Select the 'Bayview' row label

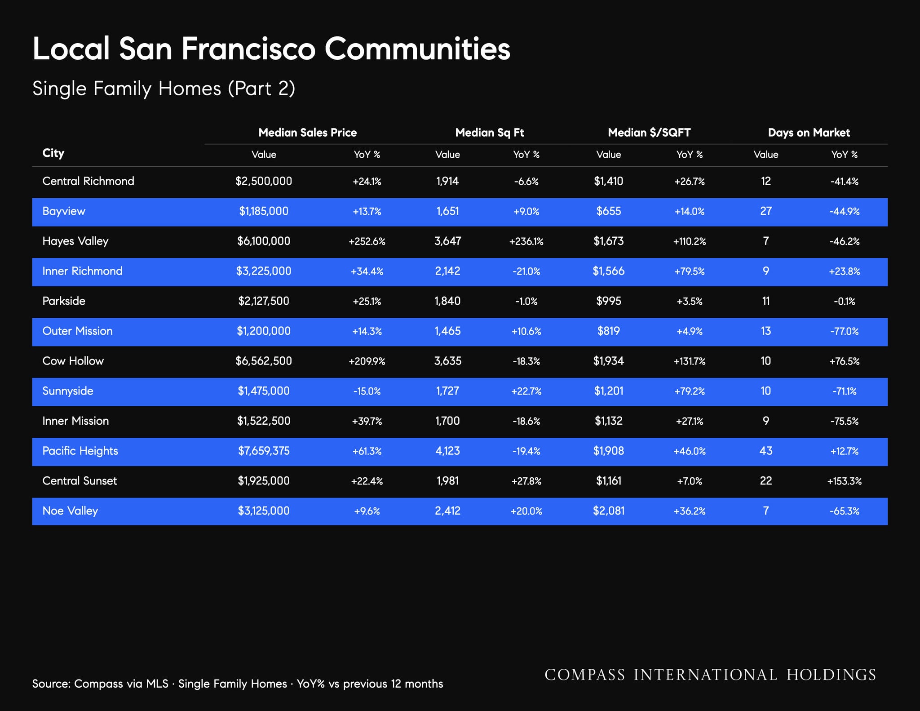(x=64, y=212)
